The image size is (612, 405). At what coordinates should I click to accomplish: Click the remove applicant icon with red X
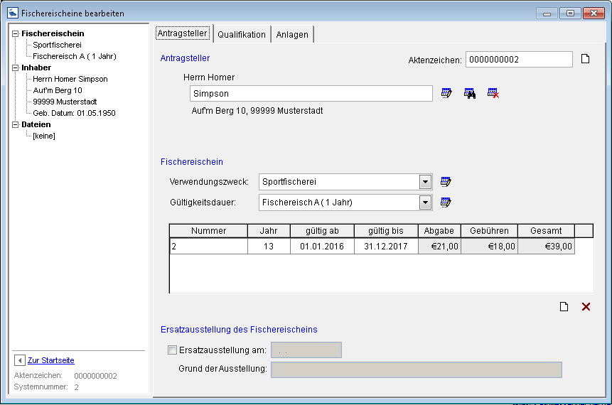pos(493,93)
